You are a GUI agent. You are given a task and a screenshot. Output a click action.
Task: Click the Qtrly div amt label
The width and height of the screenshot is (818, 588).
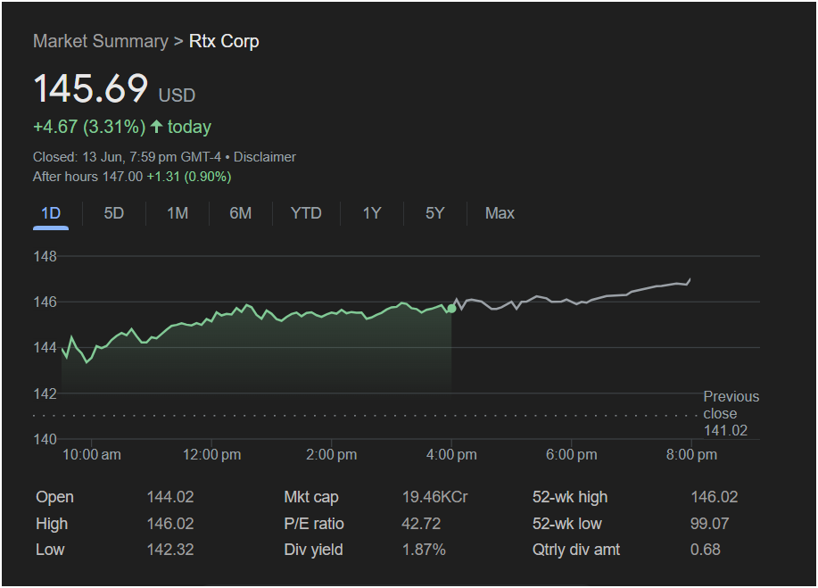click(x=576, y=550)
